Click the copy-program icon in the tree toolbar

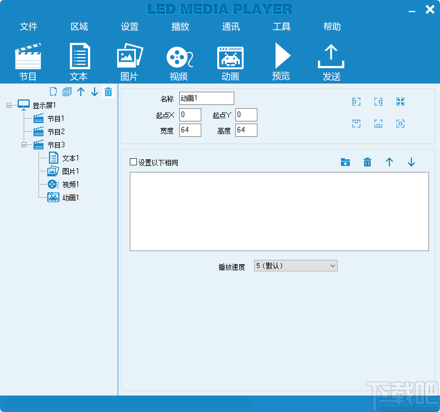tap(67, 92)
